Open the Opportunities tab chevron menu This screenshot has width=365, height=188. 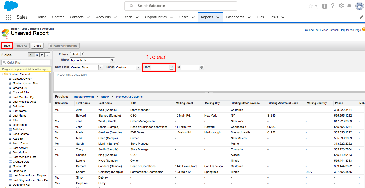tap(171, 17)
